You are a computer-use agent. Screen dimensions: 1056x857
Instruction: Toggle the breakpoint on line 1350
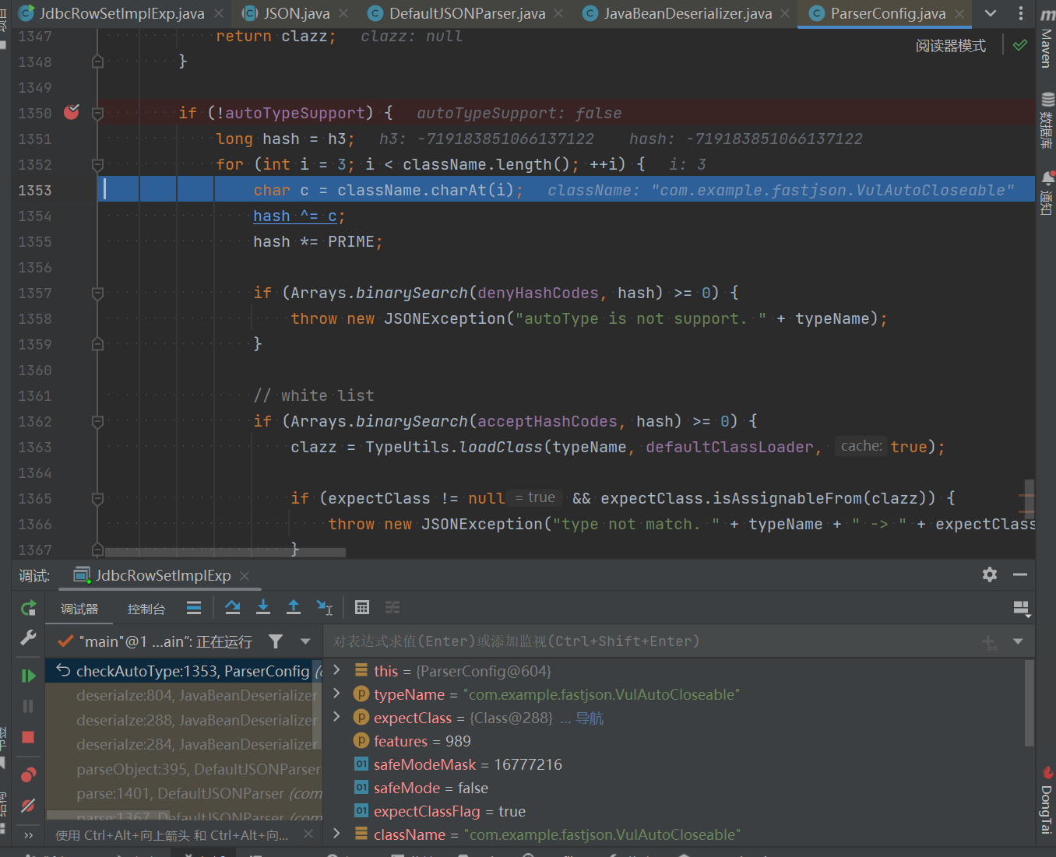coord(72,112)
